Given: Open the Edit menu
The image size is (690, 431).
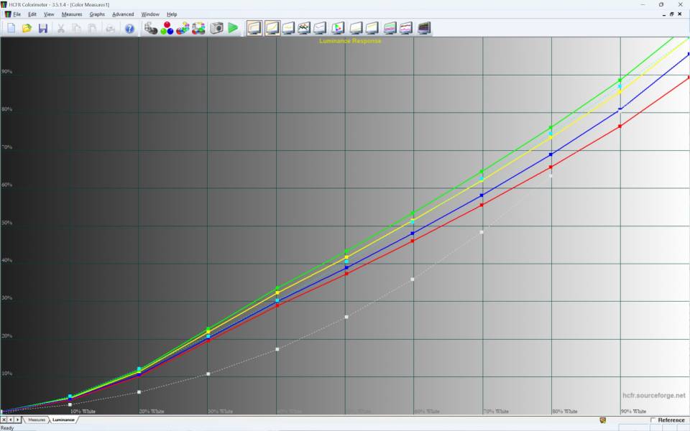Looking at the screenshot, I should click(32, 14).
